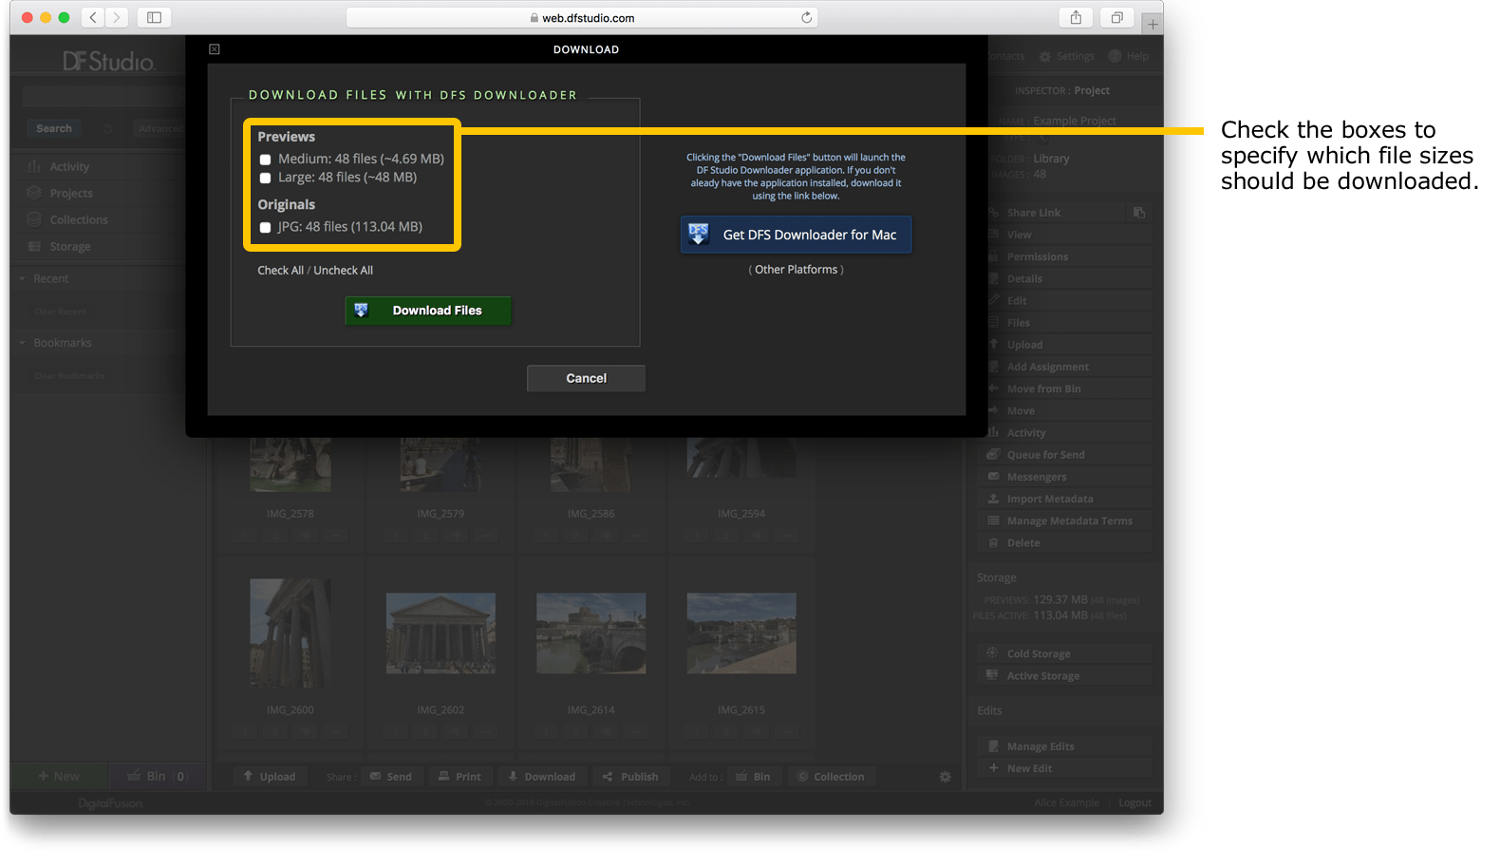Click the web.dfstudio.com address bar

tap(582, 17)
